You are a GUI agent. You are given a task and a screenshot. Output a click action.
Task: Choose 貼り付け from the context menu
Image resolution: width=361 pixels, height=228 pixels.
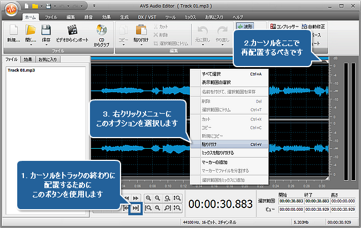210,144
